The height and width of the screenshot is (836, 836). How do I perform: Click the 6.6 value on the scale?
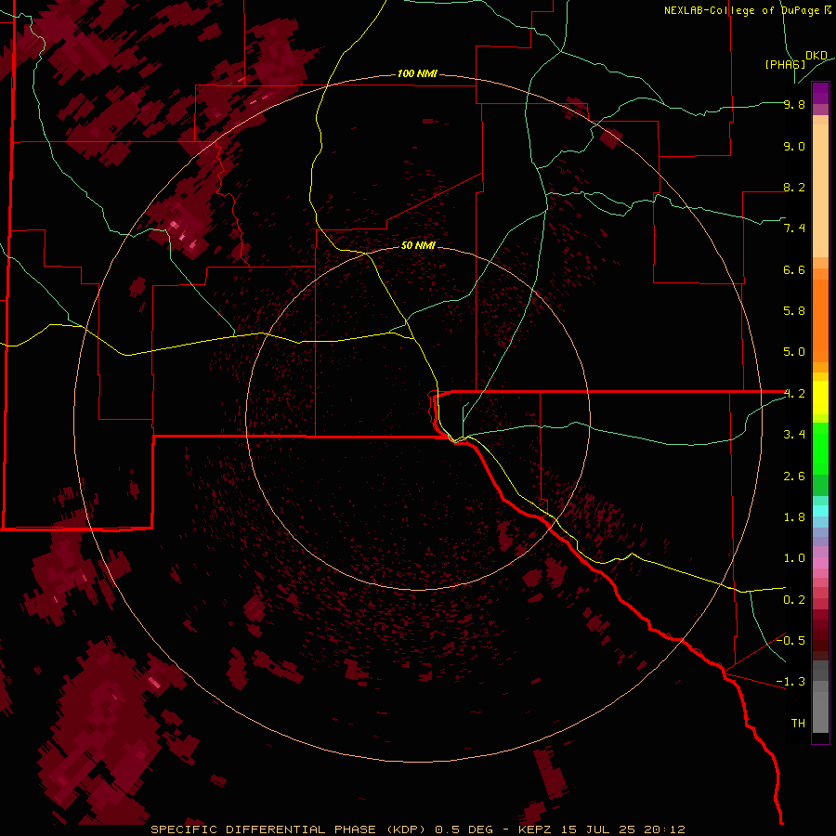tap(794, 269)
